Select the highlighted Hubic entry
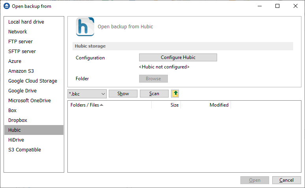 pos(34,130)
